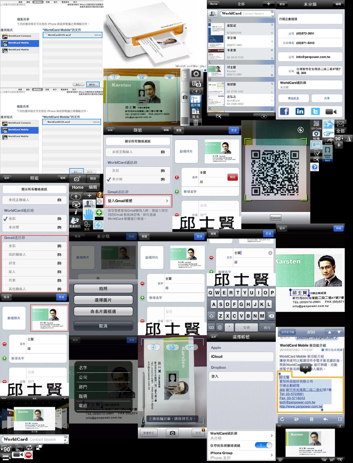Toggle the 保存到系統聯絡資訊 switch
This screenshot has height=463, width=353.
[x=263, y=445]
